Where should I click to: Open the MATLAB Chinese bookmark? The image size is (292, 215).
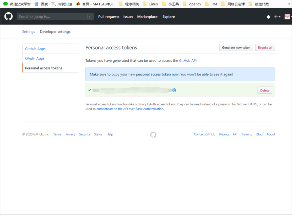[95, 4]
